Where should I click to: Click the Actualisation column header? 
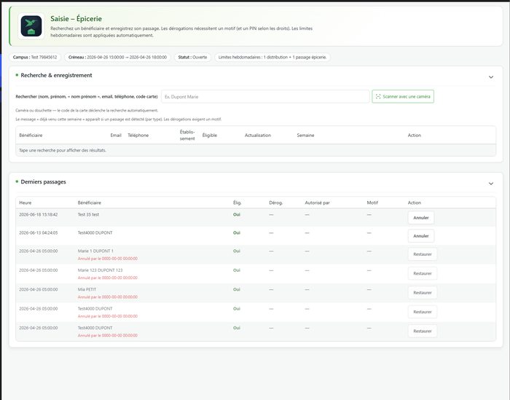(258, 136)
